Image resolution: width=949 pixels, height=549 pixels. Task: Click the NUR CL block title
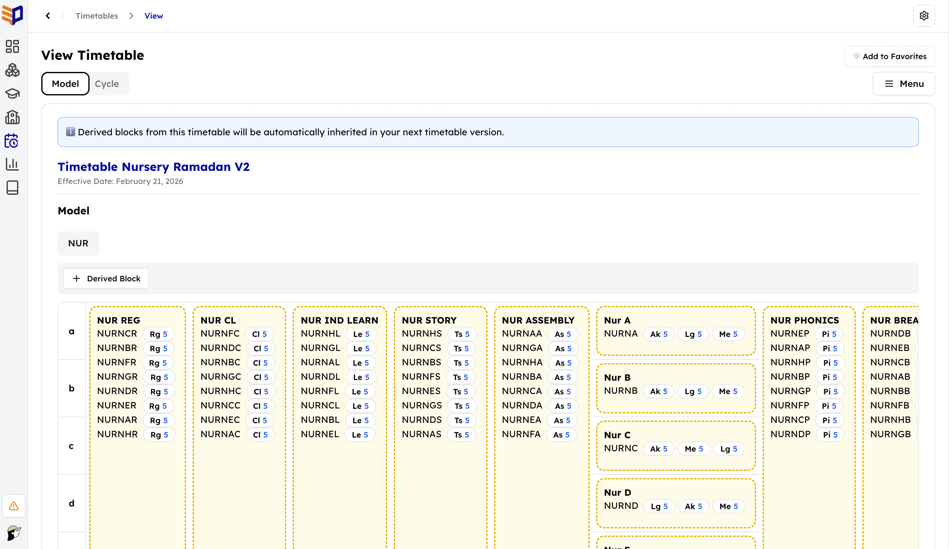218,320
